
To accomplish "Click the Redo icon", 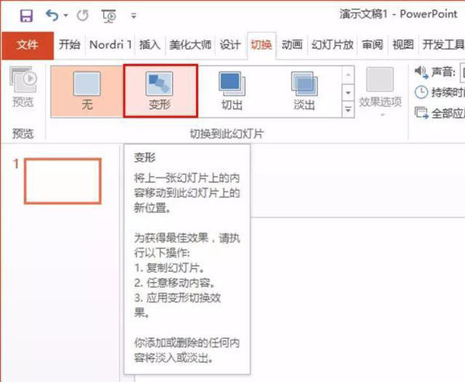I will pos(83,15).
